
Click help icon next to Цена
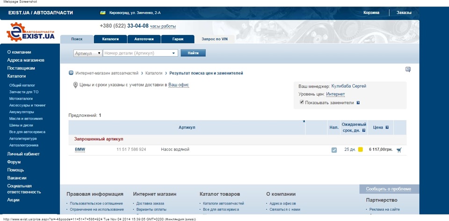tap(387, 128)
